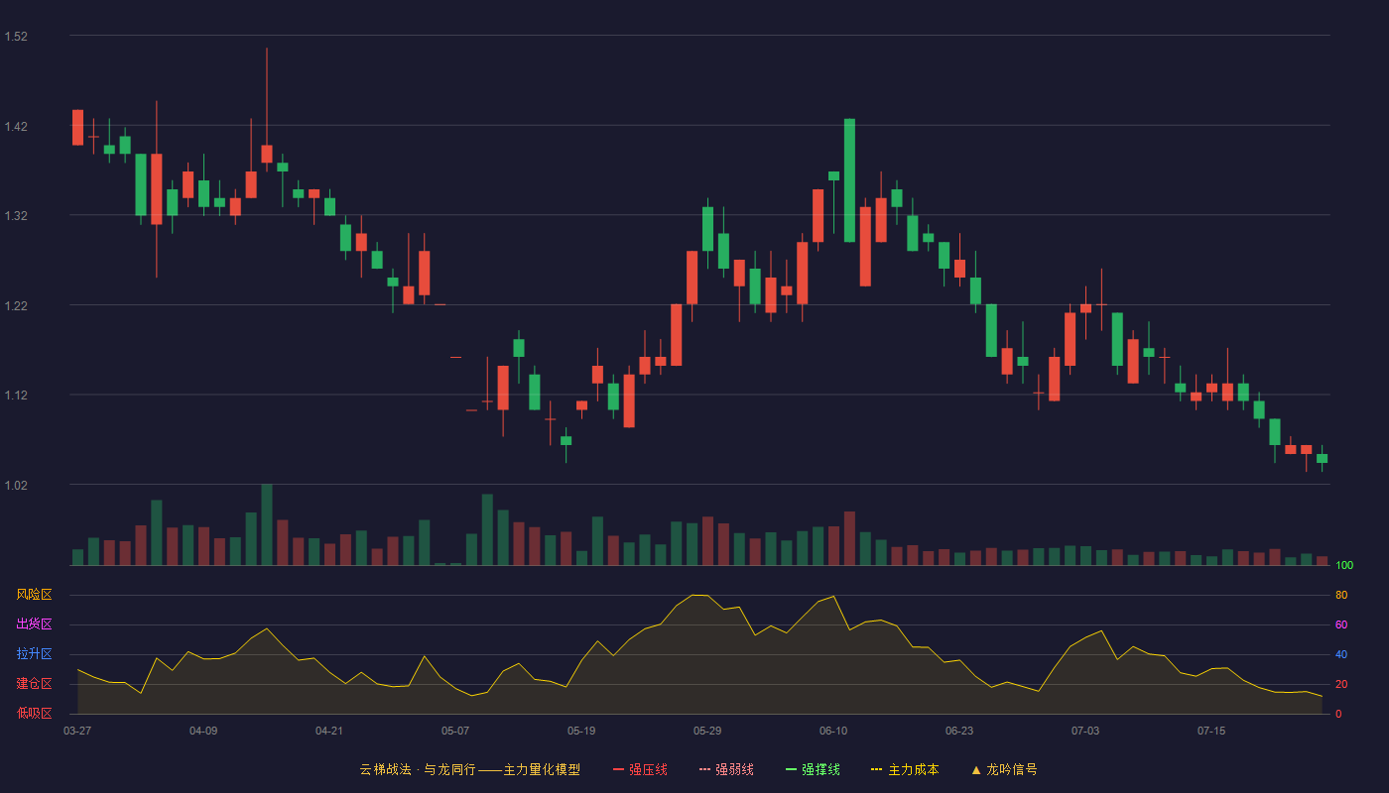This screenshot has width=1389, height=793.
Task: Toggle the 主力成本 legend series
Action: pyautogui.click(x=905, y=769)
